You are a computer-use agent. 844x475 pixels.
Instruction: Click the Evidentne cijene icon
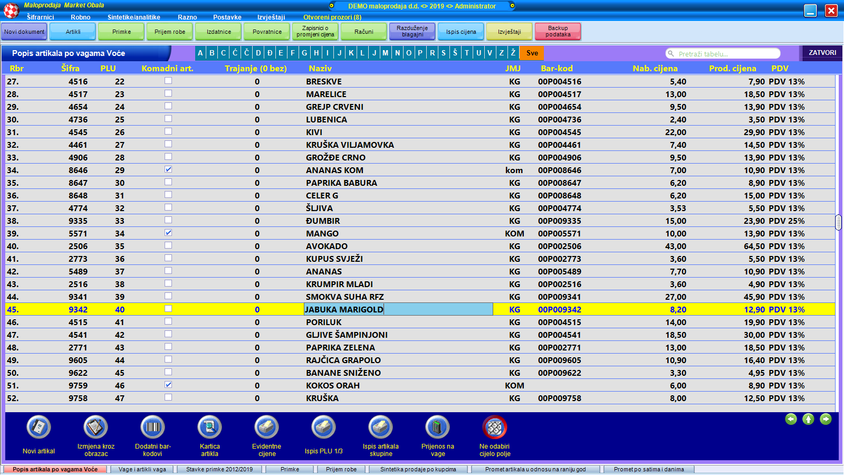(x=266, y=427)
